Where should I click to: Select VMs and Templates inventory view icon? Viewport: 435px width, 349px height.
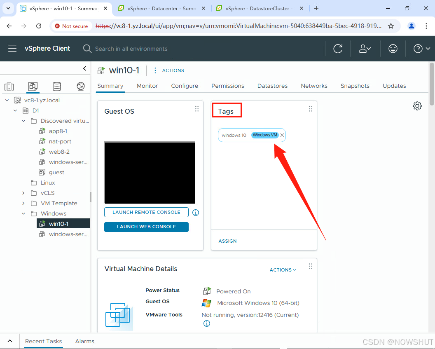pyautogui.click(x=33, y=87)
